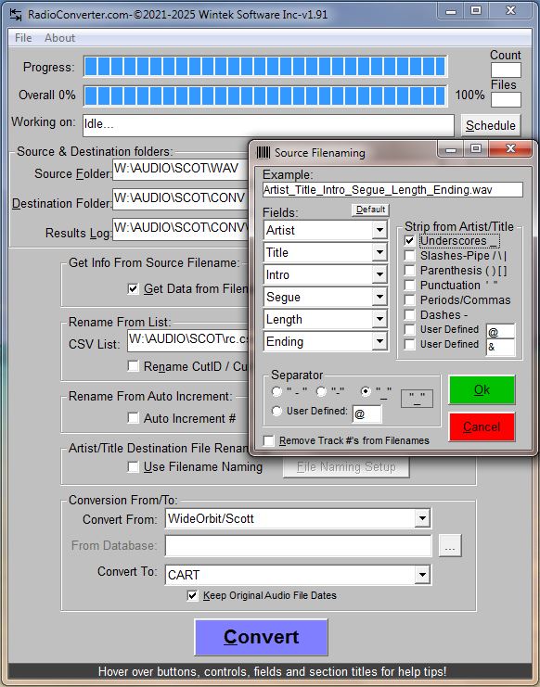Image resolution: width=540 pixels, height=687 pixels.
Task: Click the strip User Defined & field
Action: pos(500,347)
